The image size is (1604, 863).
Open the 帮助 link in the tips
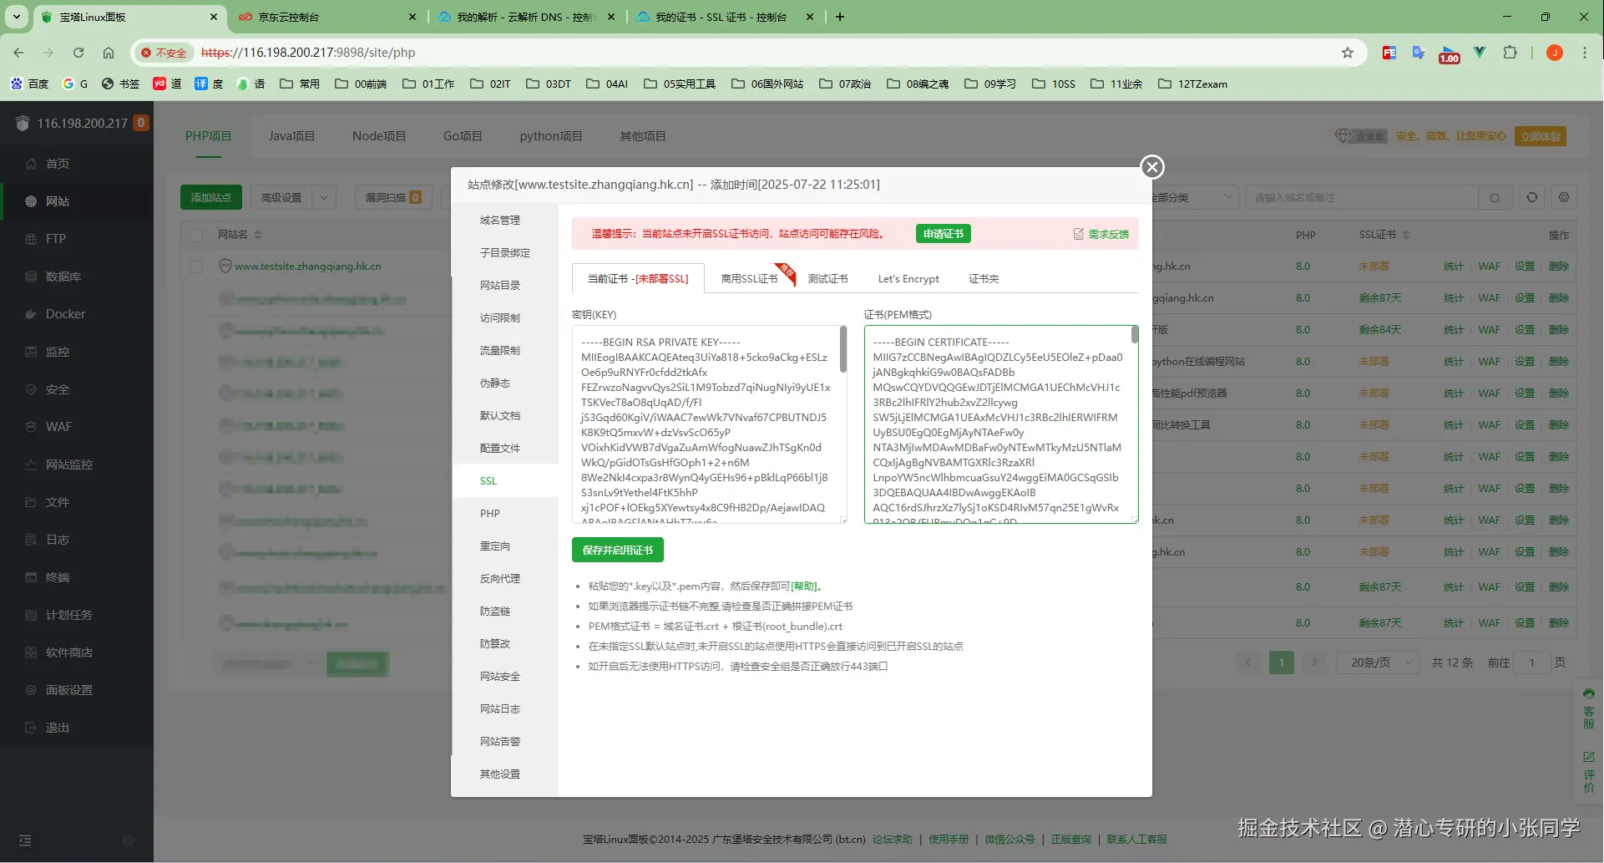pos(804,586)
